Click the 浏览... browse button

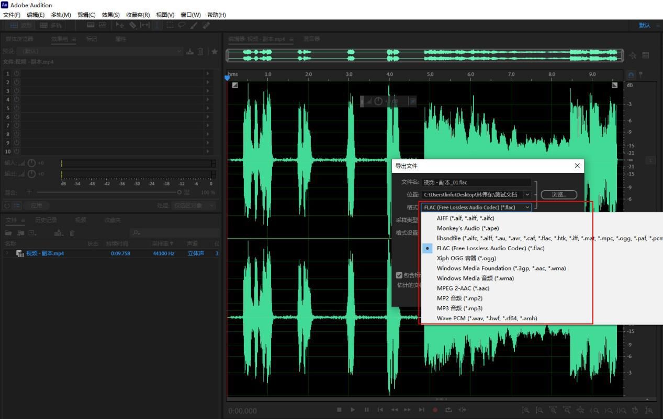(x=559, y=194)
